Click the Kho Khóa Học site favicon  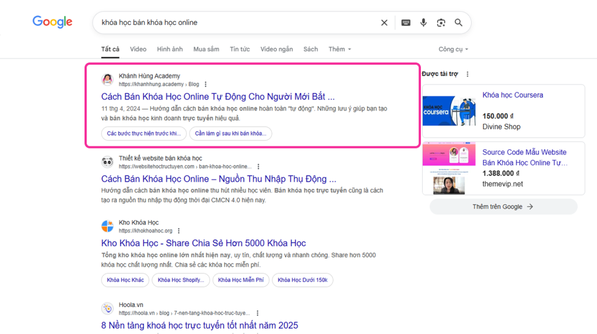(107, 226)
